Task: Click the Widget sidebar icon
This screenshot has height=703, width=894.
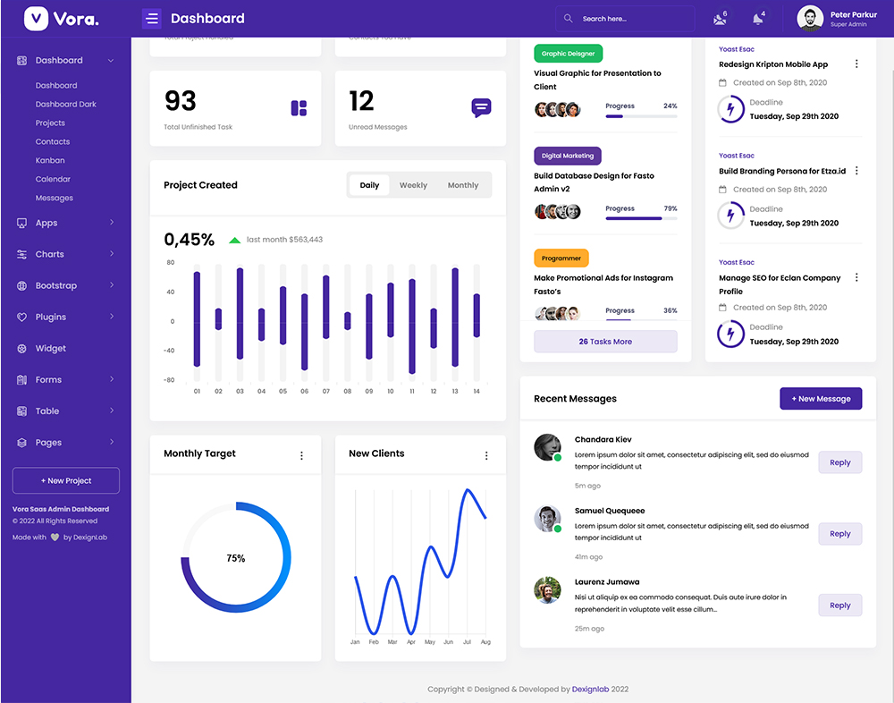Action: click(x=22, y=349)
